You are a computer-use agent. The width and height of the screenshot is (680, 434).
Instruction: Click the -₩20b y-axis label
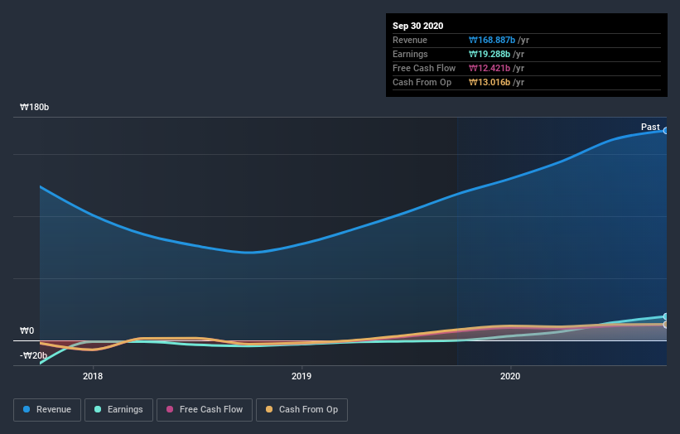(x=33, y=355)
